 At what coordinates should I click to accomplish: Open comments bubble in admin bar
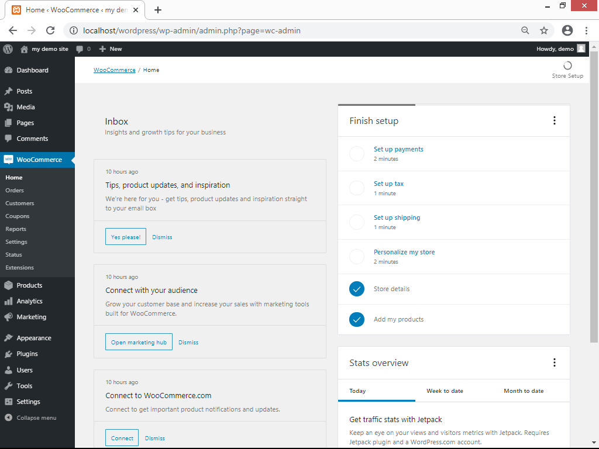click(80, 49)
